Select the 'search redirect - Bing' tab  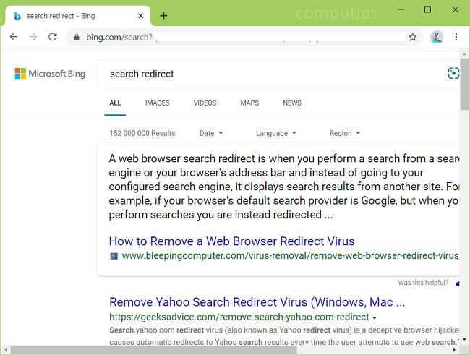77,16
